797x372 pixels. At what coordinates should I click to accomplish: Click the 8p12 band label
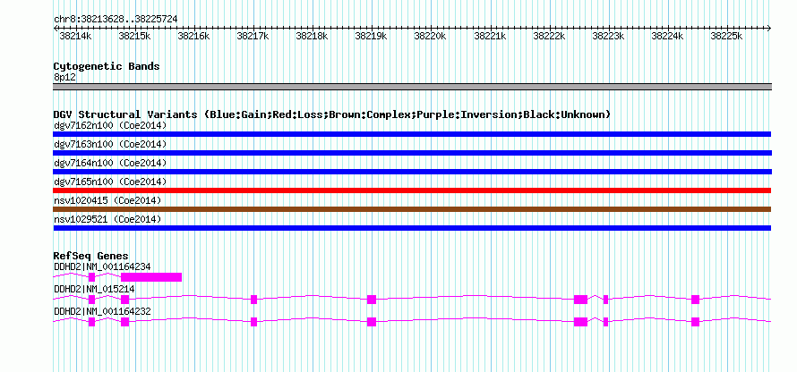(x=64, y=77)
